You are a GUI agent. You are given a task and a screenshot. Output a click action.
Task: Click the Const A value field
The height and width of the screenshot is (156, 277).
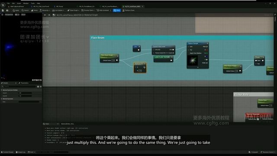click(x=25, y=93)
